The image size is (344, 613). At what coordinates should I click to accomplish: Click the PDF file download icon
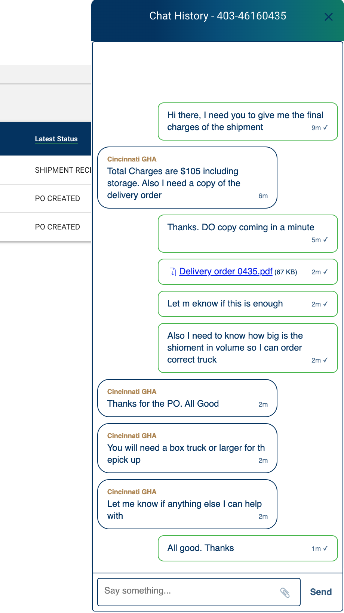coord(173,272)
